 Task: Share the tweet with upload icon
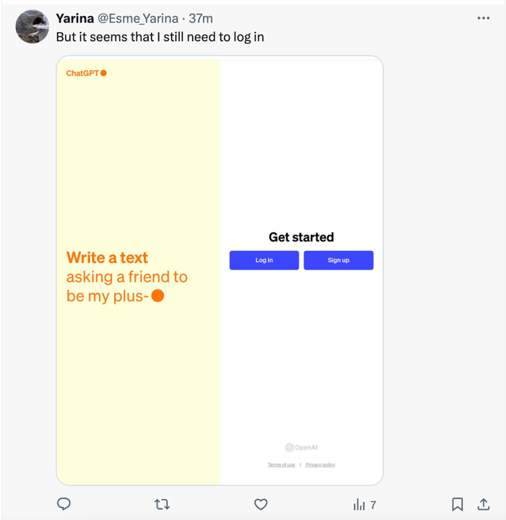pyautogui.click(x=484, y=504)
